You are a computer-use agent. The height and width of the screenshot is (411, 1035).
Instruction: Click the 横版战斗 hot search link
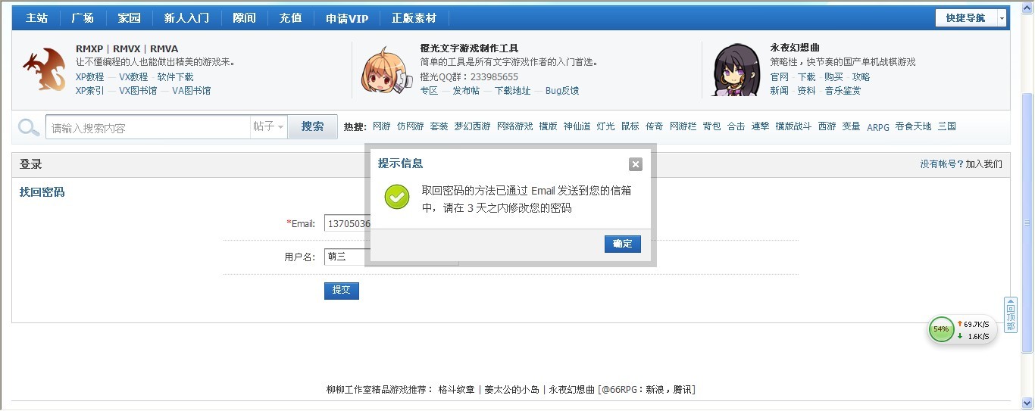(x=793, y=127)
